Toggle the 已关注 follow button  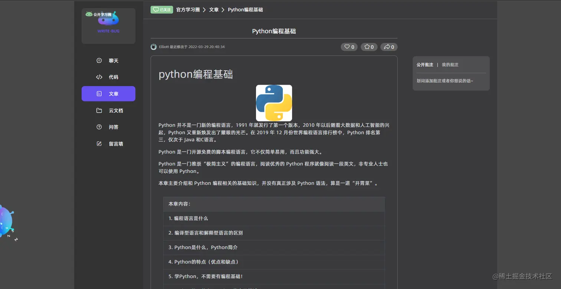pyautogui.click(x=162, y=10)
